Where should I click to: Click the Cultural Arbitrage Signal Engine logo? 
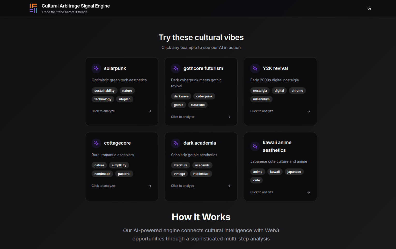[x=33, y=8]
